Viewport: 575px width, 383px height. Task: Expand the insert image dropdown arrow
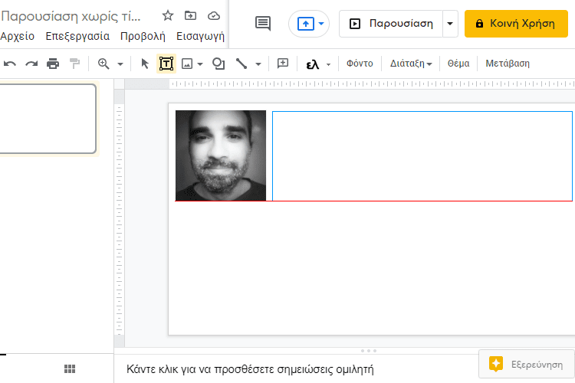coord(200,64)
